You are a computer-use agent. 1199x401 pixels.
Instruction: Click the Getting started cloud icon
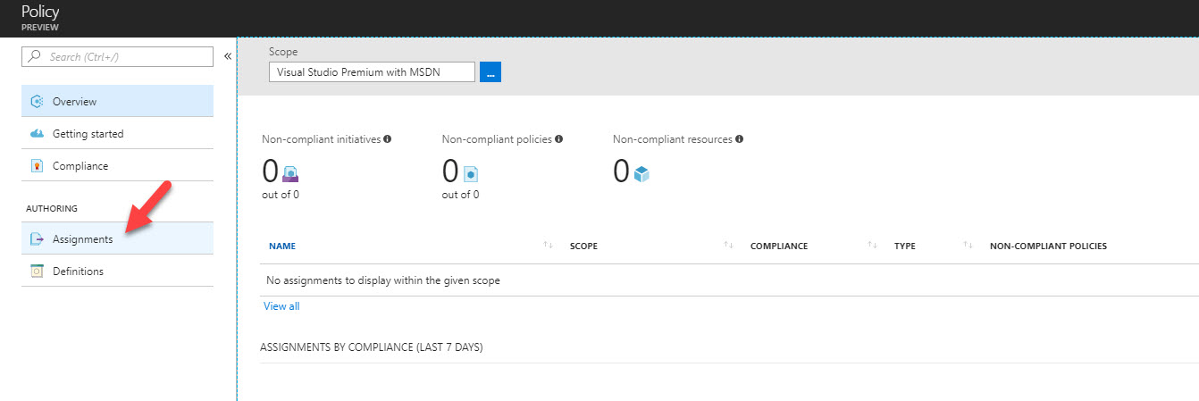click(37, 134)
